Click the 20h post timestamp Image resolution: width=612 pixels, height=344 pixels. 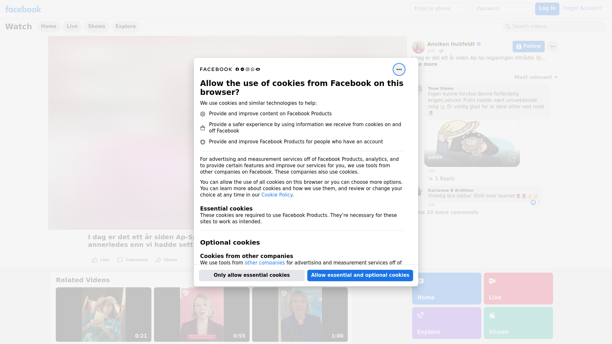click(x=431, y=51)
